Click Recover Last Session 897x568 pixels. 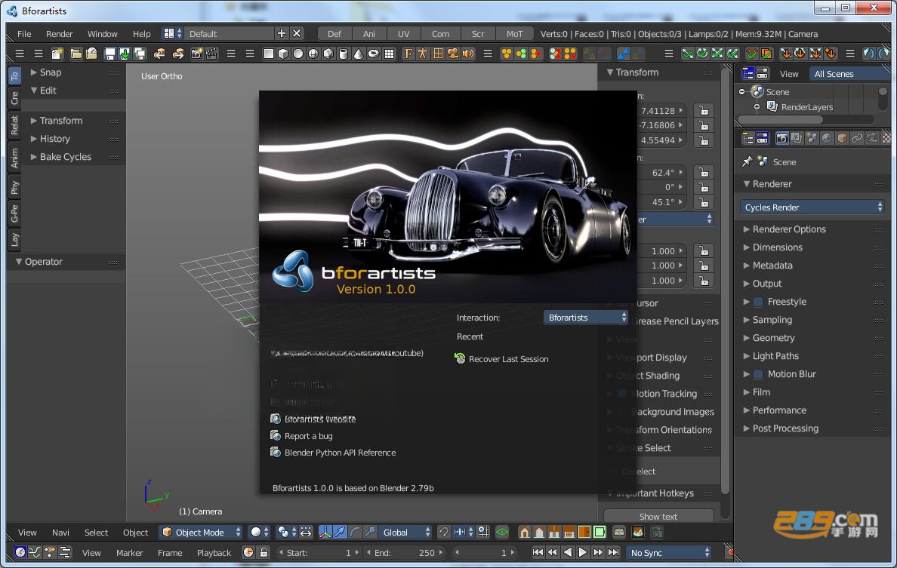click(501, 359)
